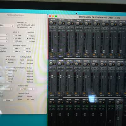Select +4 dBu under Level In
This screenshot has height=126, width=126.
(x=14, y=38)
